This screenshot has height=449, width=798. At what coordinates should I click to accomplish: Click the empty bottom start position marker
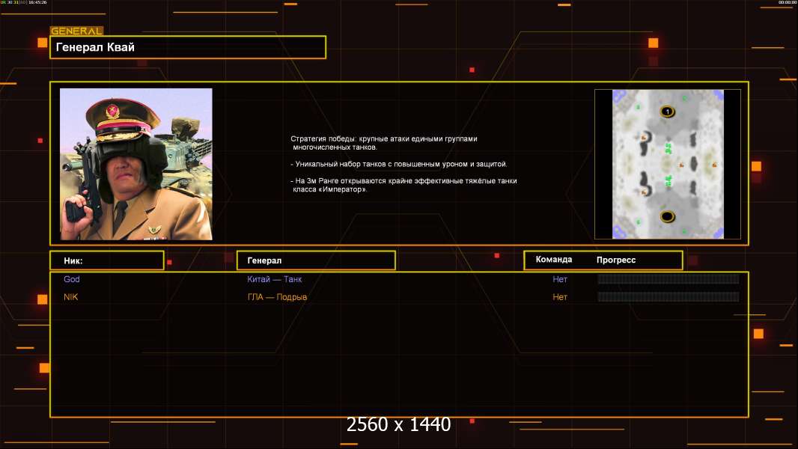667,216
